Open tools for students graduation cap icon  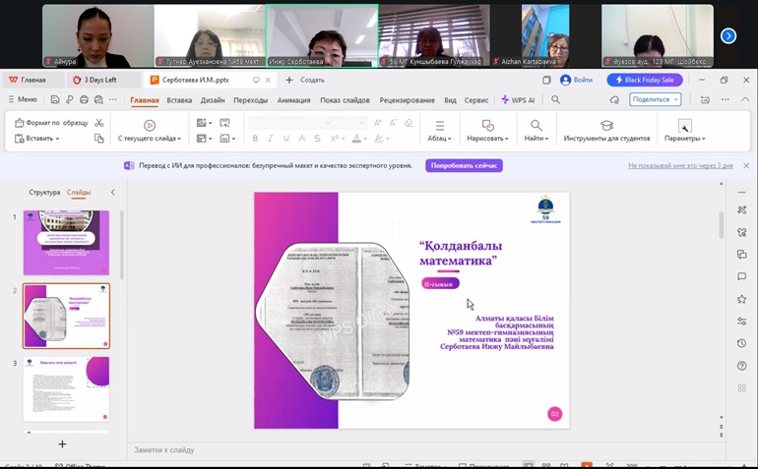point(606,125)
